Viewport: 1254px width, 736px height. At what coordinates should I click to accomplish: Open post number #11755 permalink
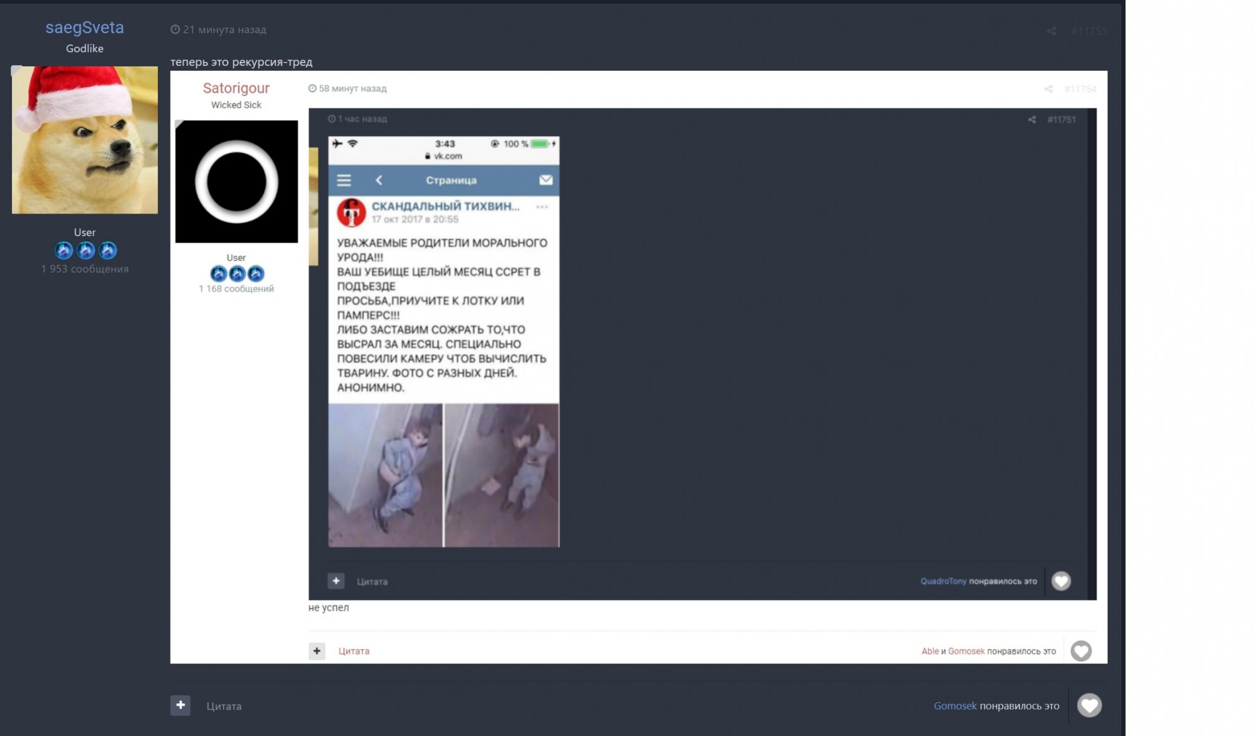pyautogui.click(x=1088, y=31)
